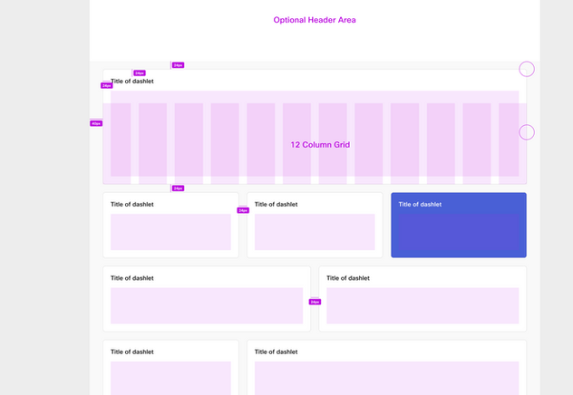Click the title of the 12-column grid dashlet
The height and width of the screenshot is (395, 573).
(x=132, y=81)
